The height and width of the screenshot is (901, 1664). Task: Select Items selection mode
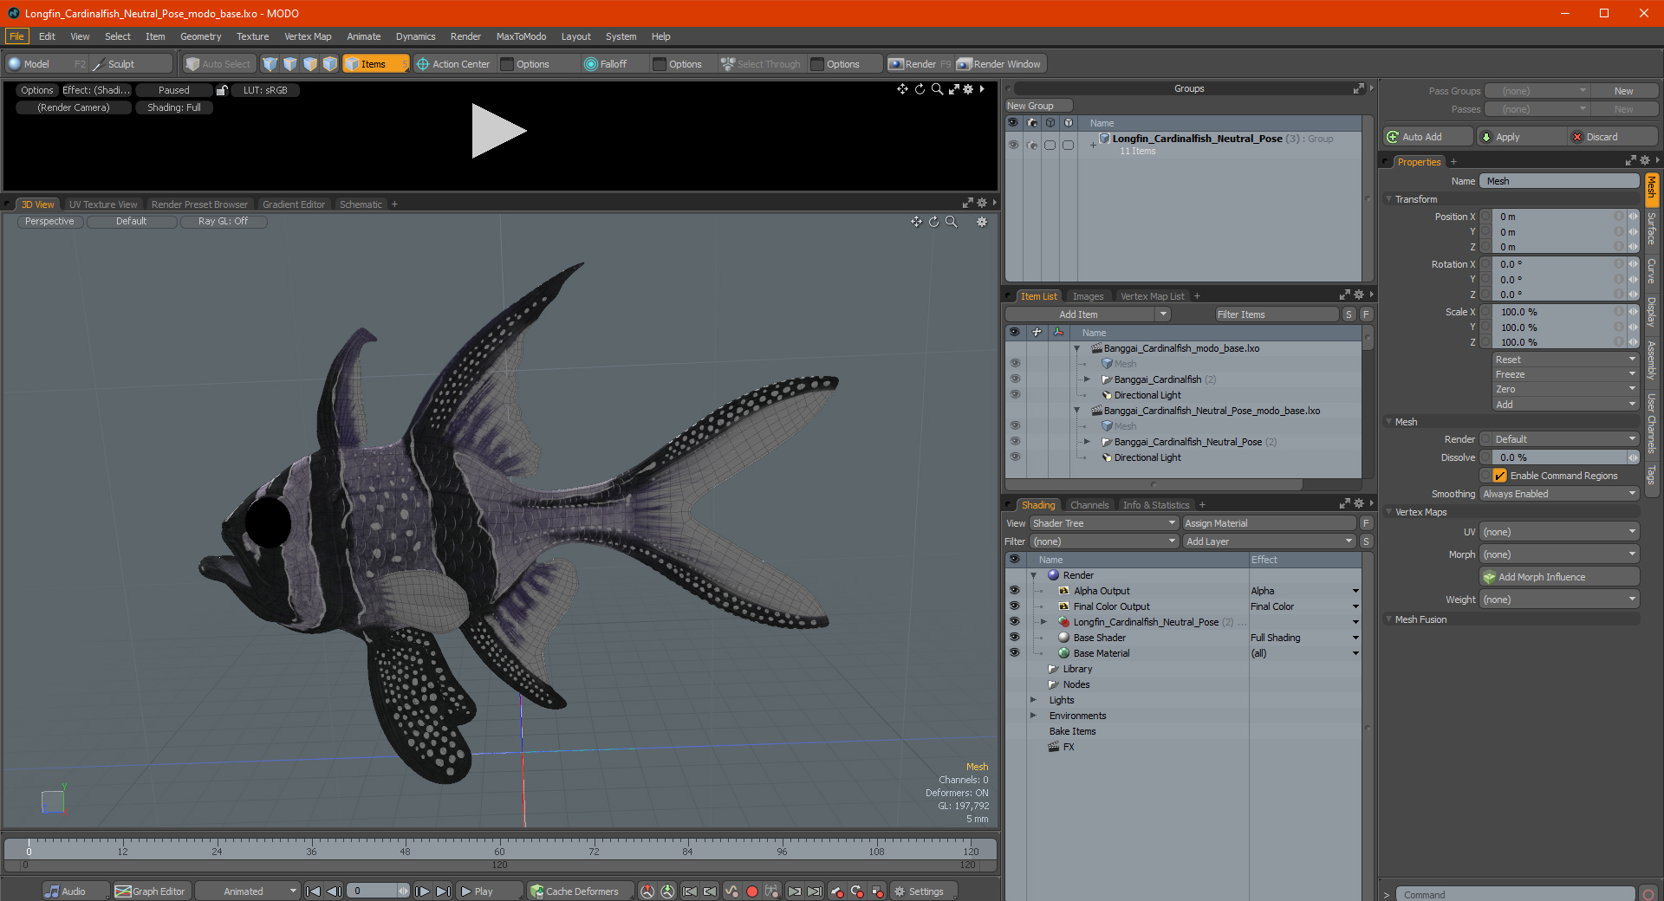[x=374, y=64]
